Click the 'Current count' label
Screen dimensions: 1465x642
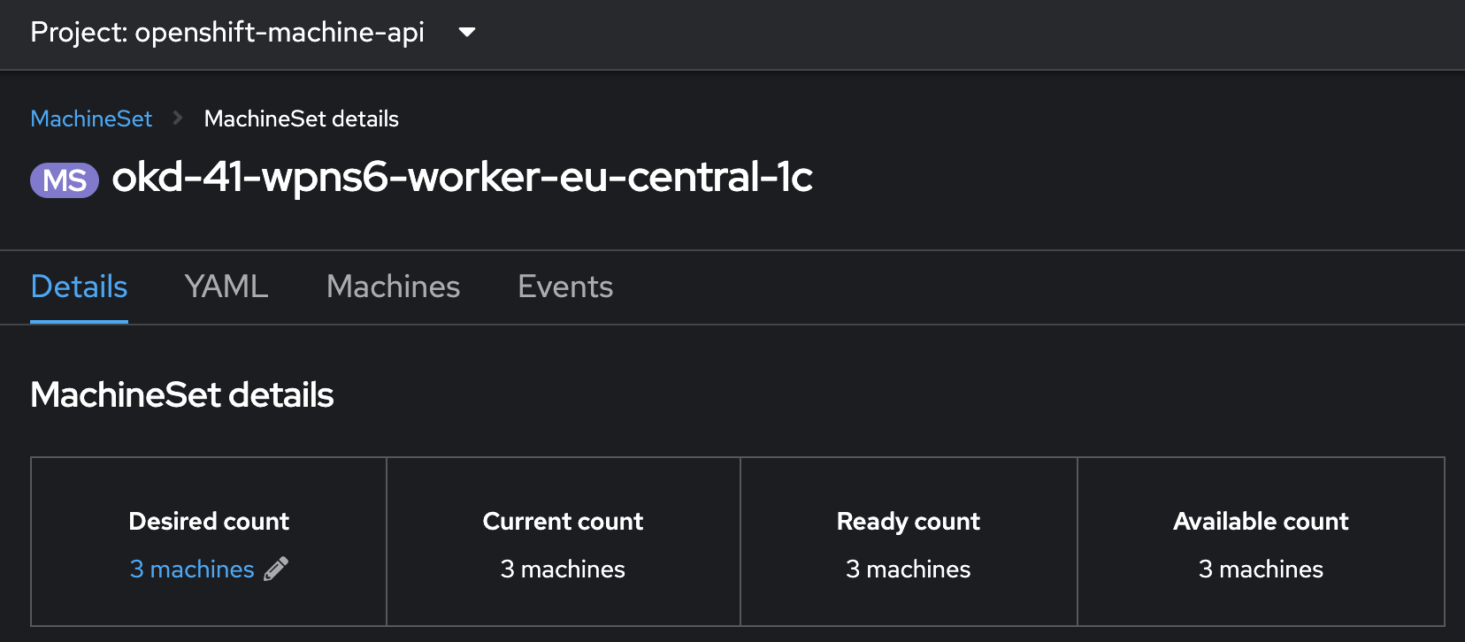(x=563, y=521)
